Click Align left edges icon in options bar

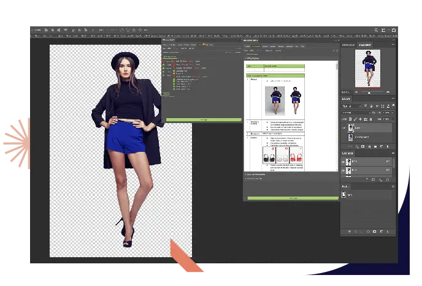tap(46, 30)
